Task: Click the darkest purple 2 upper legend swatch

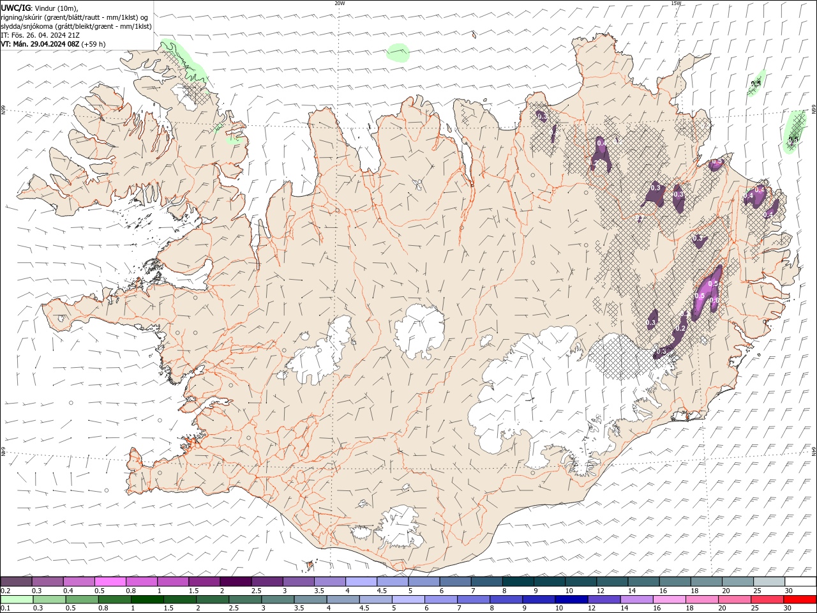Action: 236,581
